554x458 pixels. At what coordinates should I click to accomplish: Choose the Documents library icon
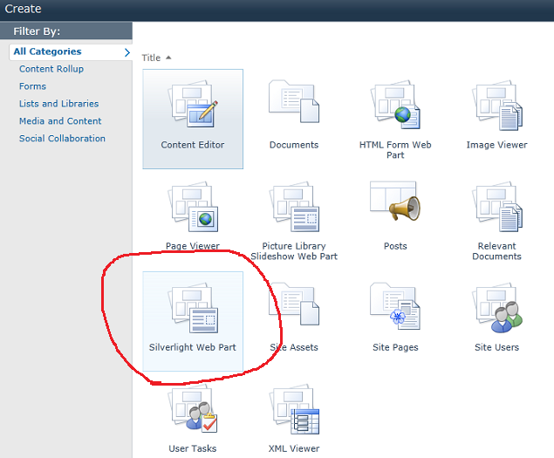click(294, 101)
